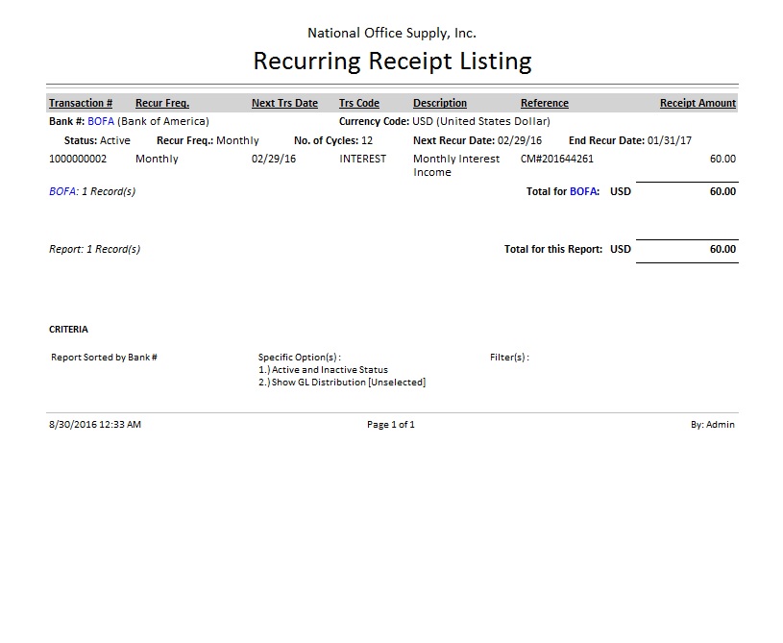Select the Recur Freq. column header

click(161, 103)
